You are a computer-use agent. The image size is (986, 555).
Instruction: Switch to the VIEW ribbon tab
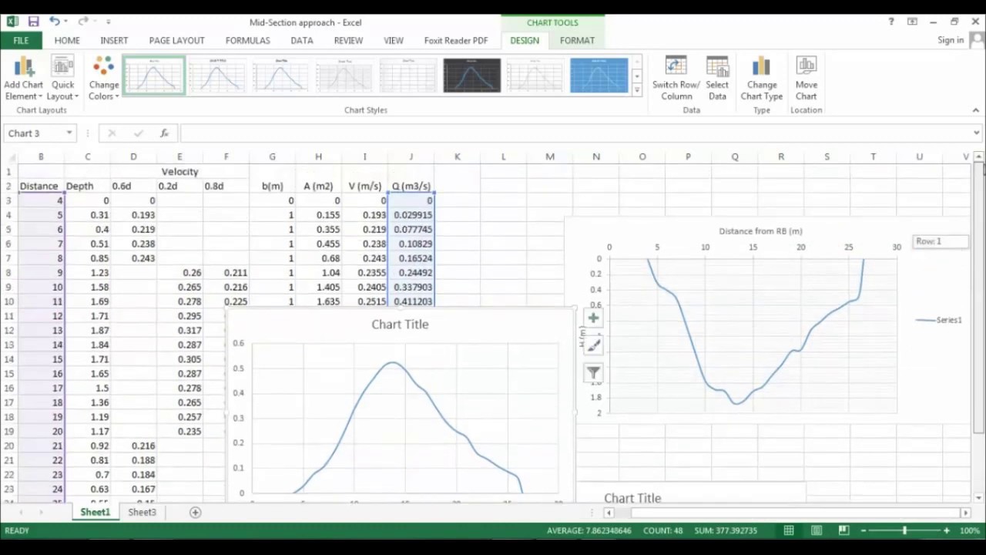point(394,40)
